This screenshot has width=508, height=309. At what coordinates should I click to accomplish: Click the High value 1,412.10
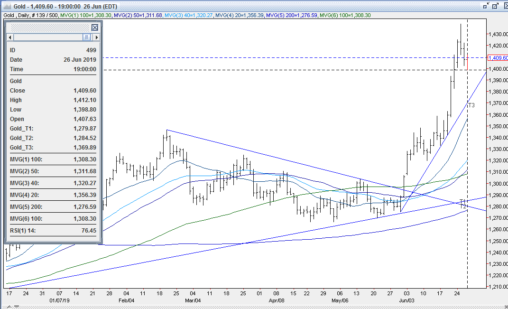tap(85, 100)
